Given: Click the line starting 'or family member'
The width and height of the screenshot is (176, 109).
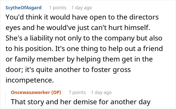Looking at the screenshot, I should click(79, 59).
